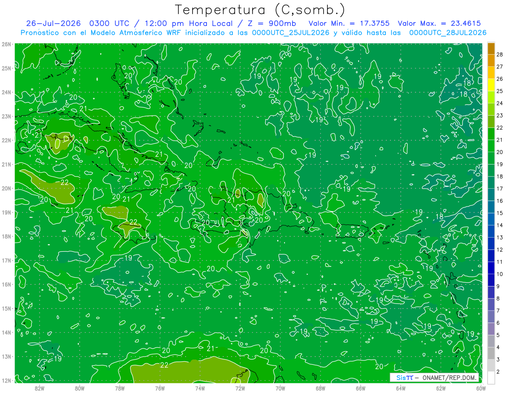Click the 60W longitude axis label
This screenshot has height=394, width=511.
(x=480, y=388)
